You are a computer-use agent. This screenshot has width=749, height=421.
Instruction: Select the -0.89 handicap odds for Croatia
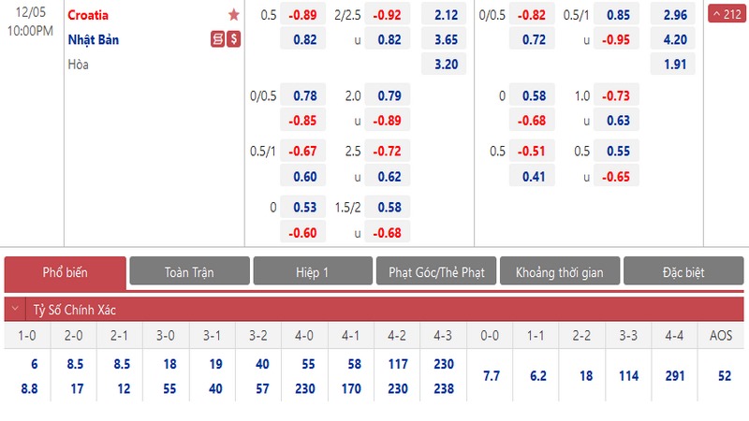coord(301,15)
